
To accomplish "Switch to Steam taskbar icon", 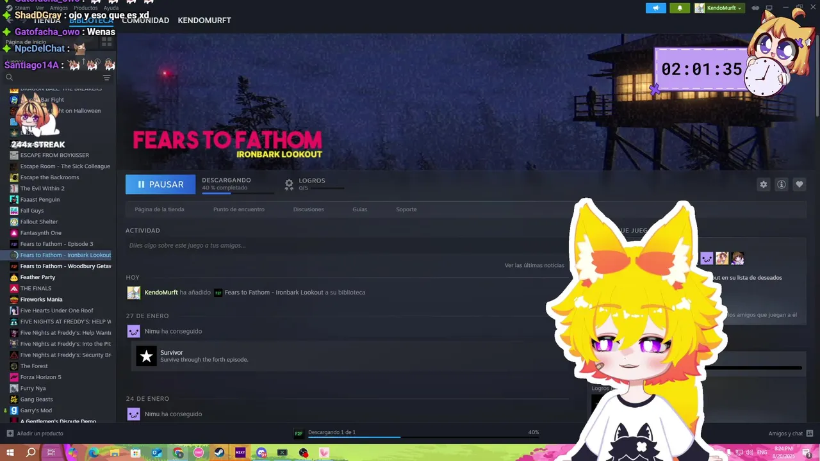I will [220, 453].
